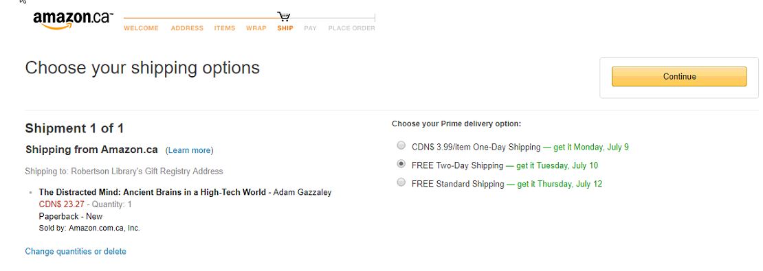Go to the WELCOME checkout step
This screenshot has height=271, width=763.
141,28
